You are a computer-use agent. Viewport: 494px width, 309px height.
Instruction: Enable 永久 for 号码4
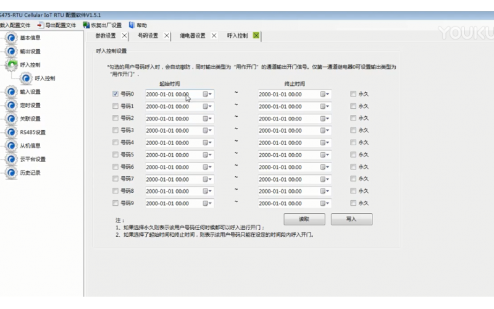353,143
